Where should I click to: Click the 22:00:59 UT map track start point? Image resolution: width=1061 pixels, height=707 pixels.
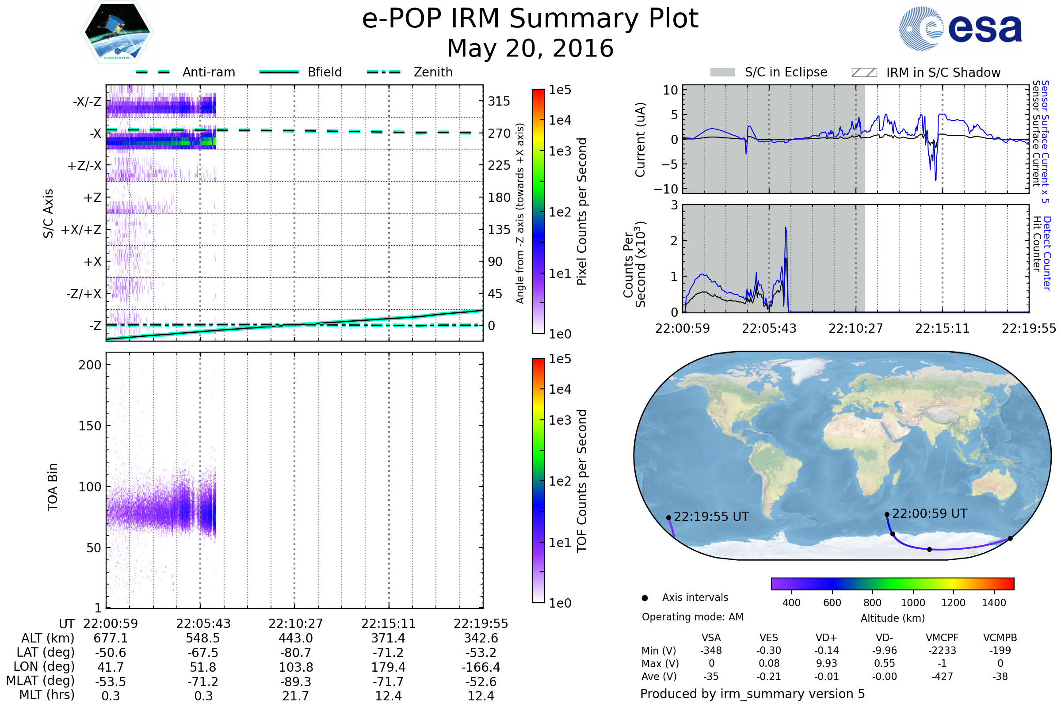[x=887, y=514]
